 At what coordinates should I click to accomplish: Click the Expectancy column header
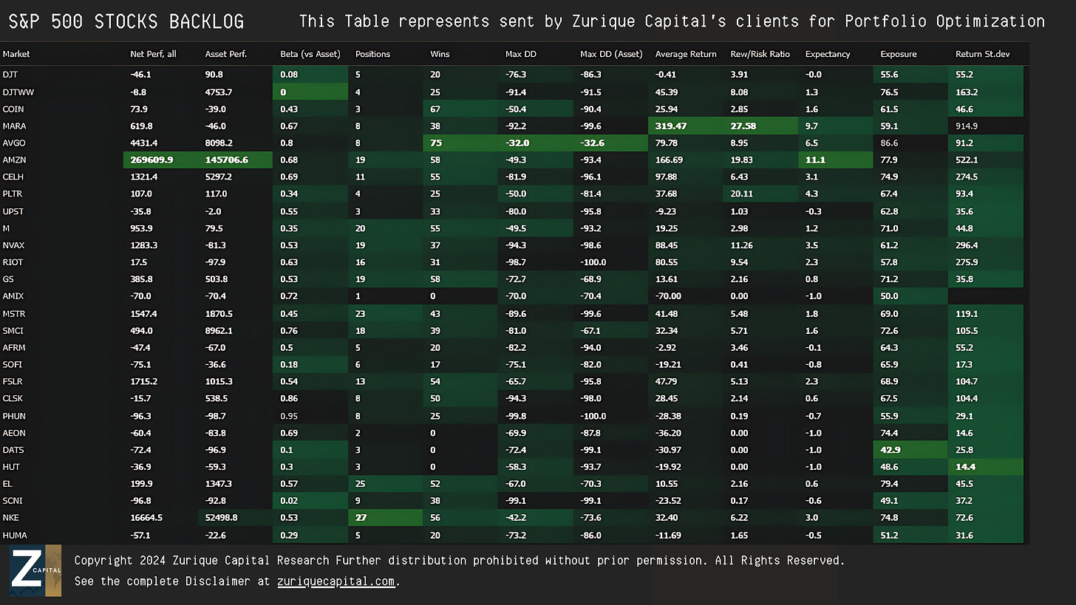[828, 54]
